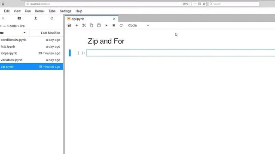Save the notebook with the disk icon

pos(69,25)
